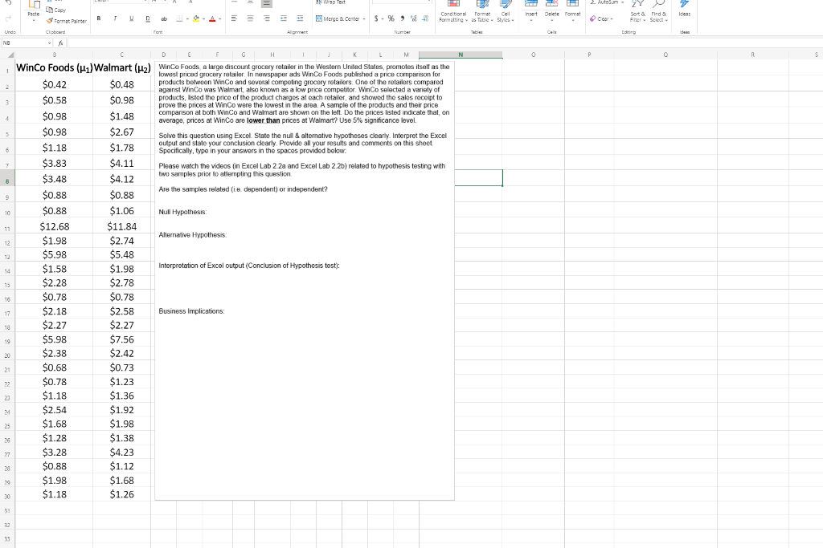Toggle Wrap Text
Screen dimensions: 823x548
pos(330,2)
